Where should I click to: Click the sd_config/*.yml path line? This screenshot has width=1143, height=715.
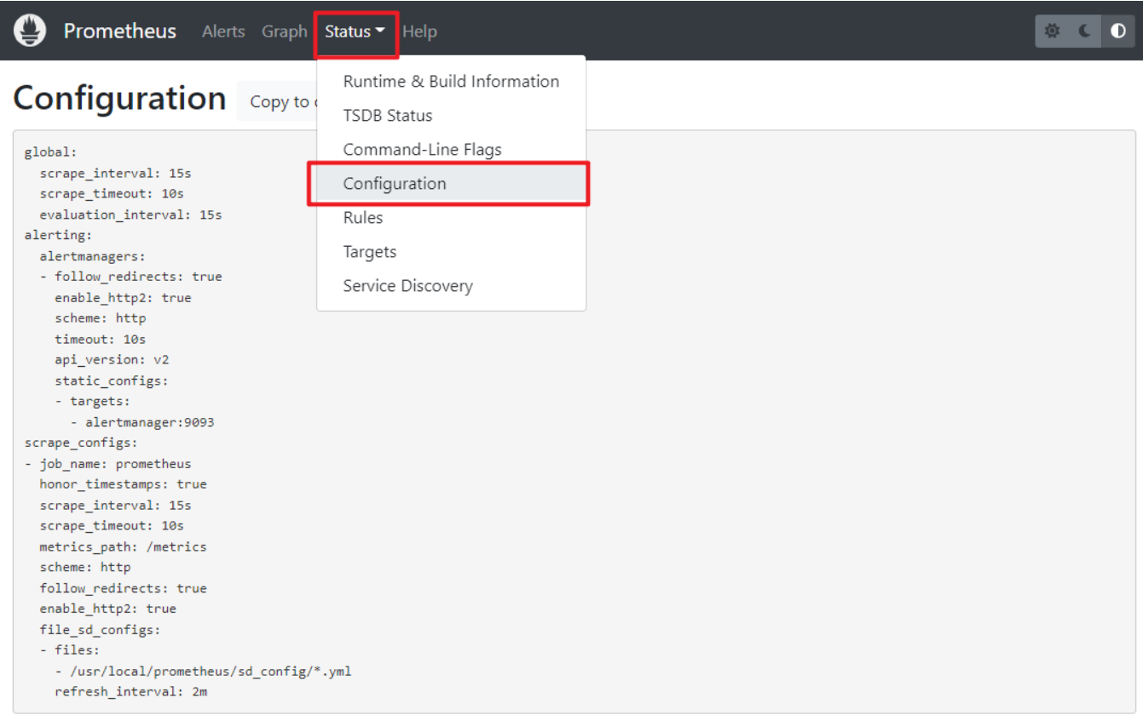pyautogui.click(x=203, y=672)
